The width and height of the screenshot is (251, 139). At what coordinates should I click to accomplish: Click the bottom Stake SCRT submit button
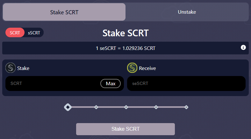(x=125, y=129)
